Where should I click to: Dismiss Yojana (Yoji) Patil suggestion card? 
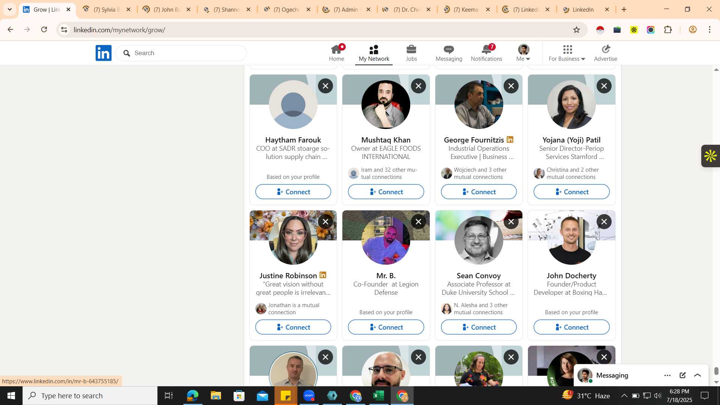pyautogui.click(x=604, y=86)
